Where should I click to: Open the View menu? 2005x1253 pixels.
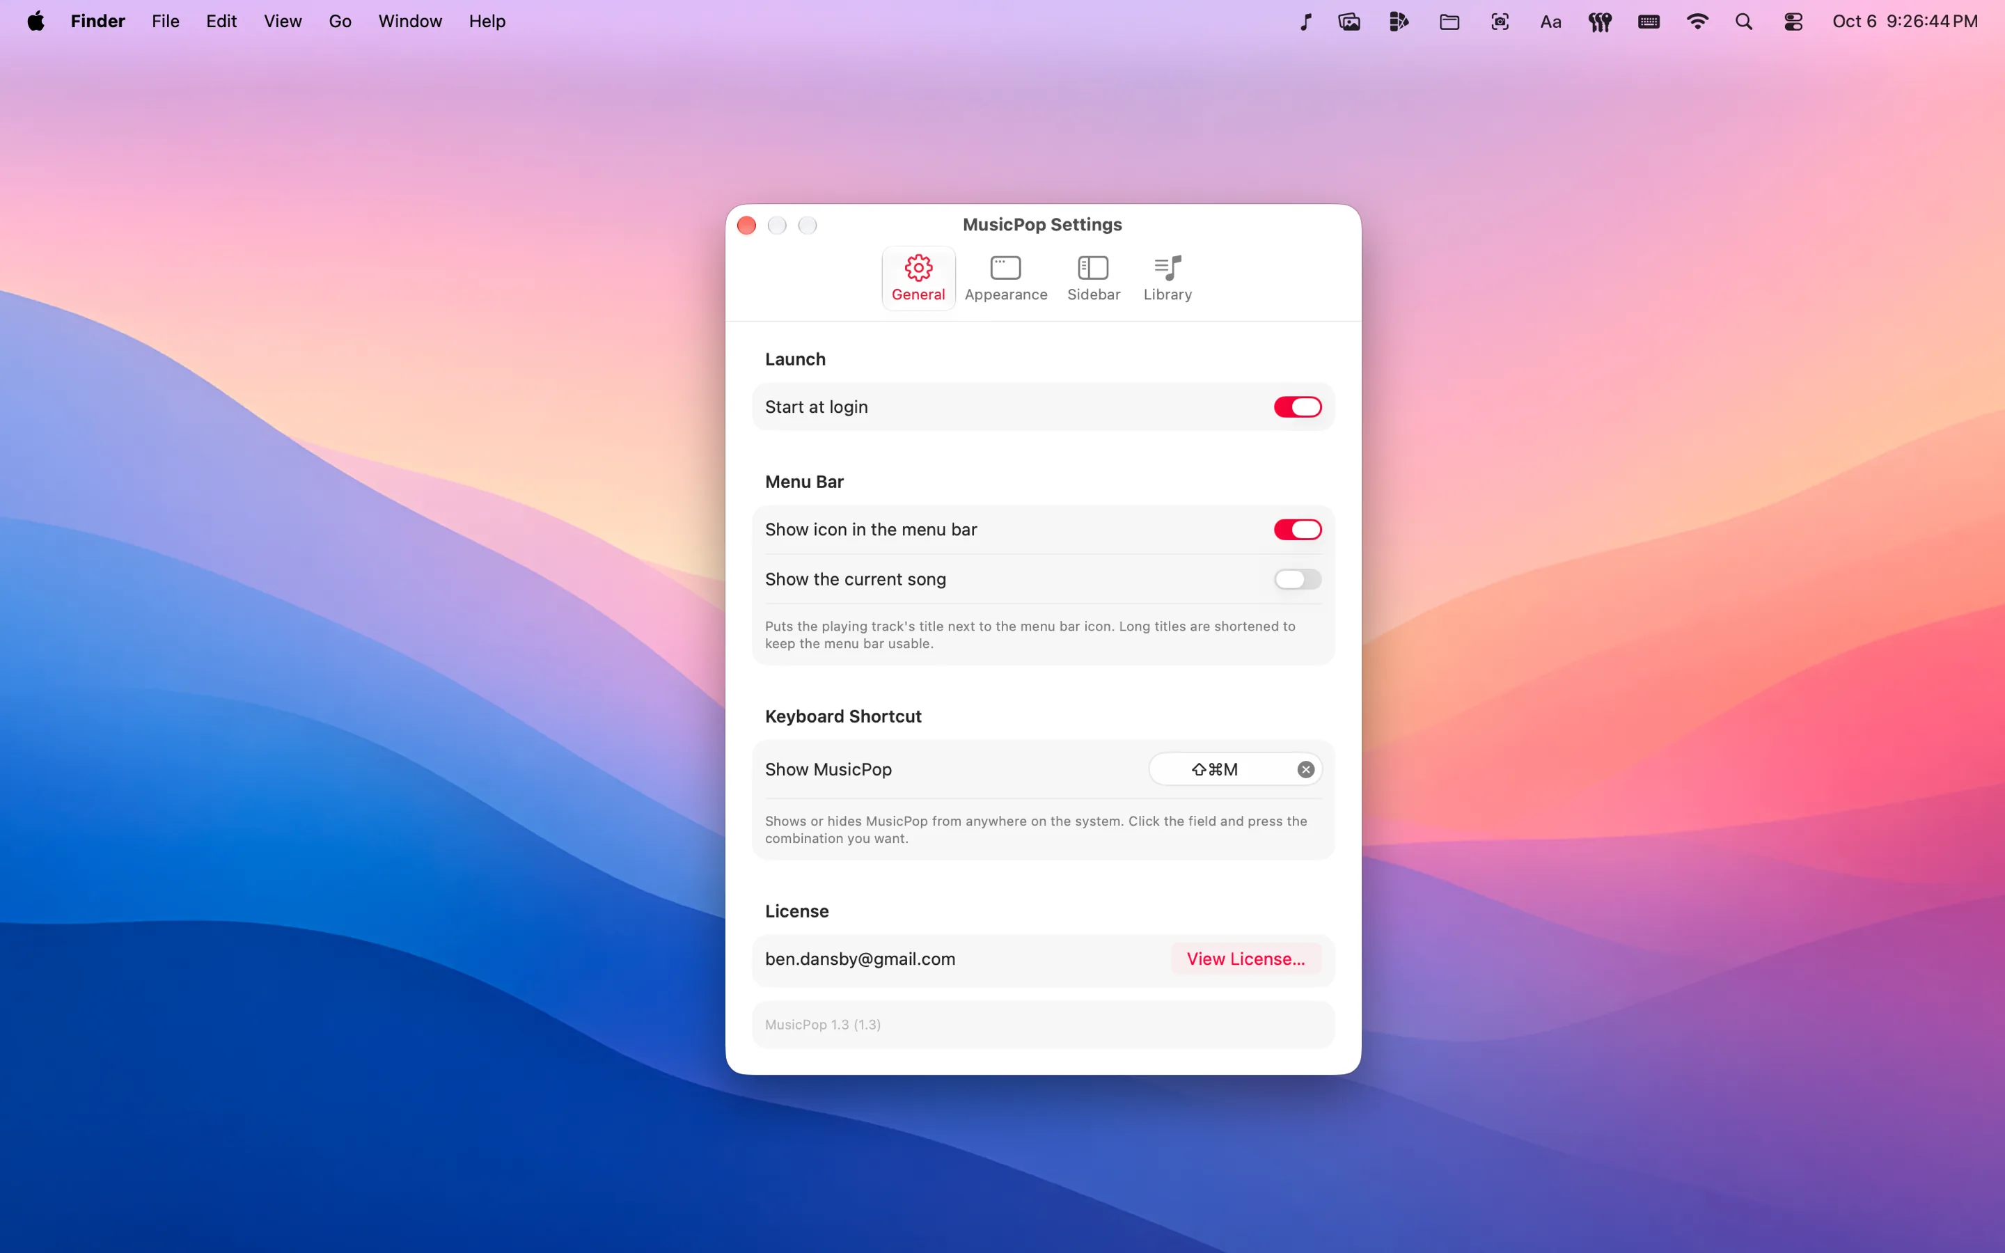[x=283, y=22]
